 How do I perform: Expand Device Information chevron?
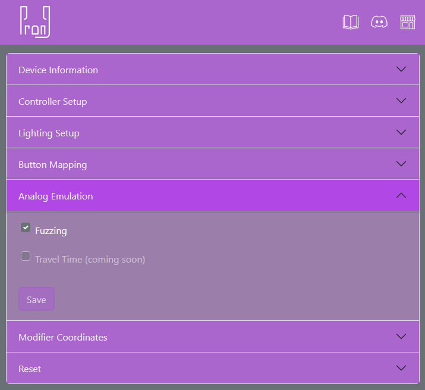(401, 69)
